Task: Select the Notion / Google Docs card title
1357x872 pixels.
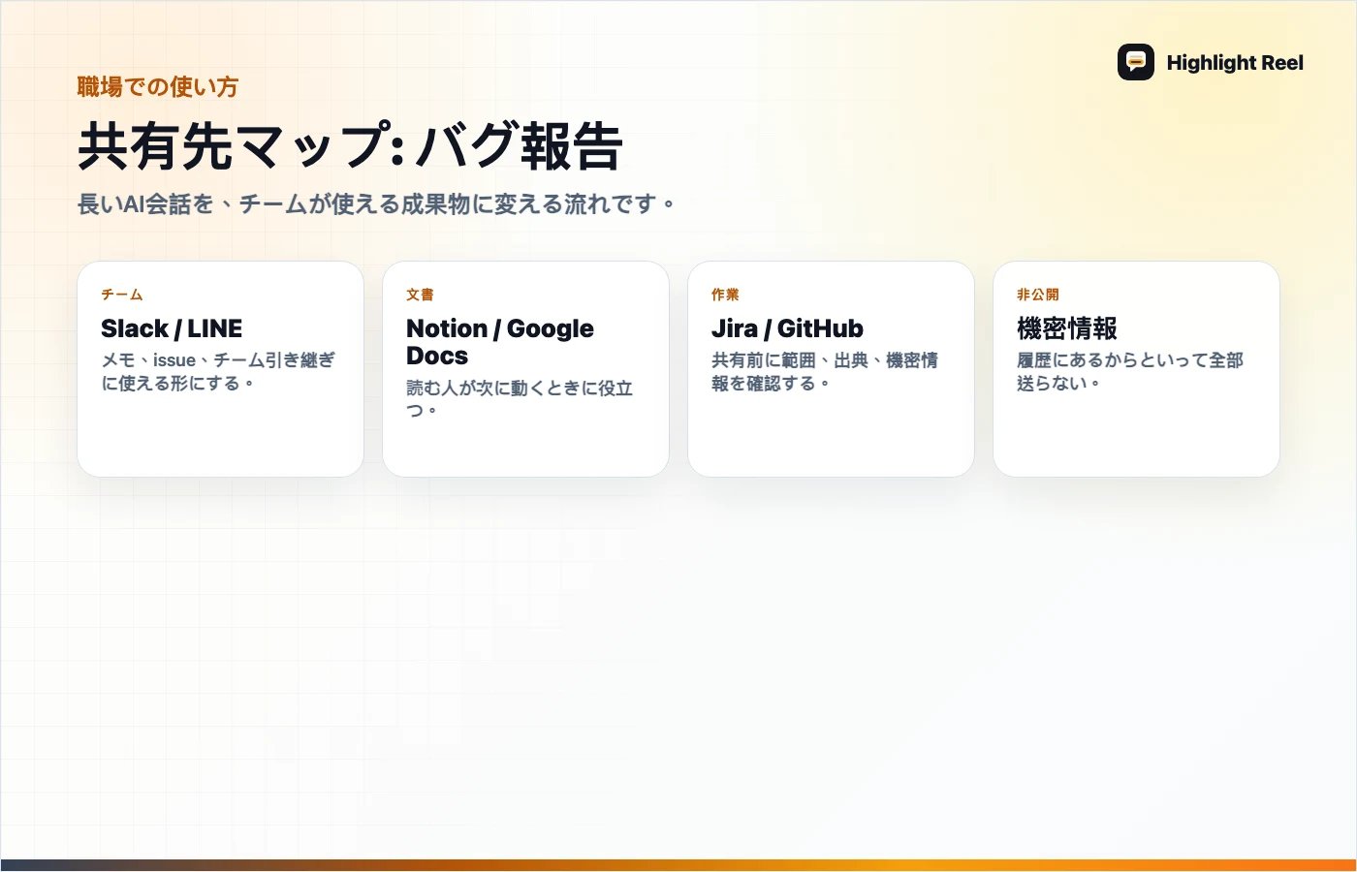Action: 500,342
